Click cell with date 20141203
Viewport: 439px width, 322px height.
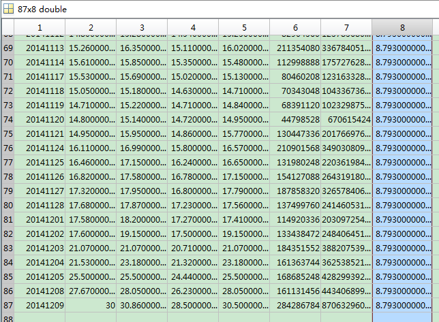pyautogui.click(x=40, y=248)
